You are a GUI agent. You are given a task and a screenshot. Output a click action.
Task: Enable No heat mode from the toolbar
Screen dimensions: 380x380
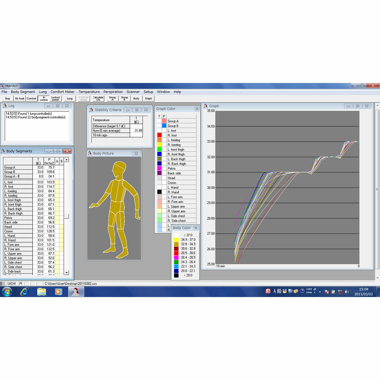[19, 98]
